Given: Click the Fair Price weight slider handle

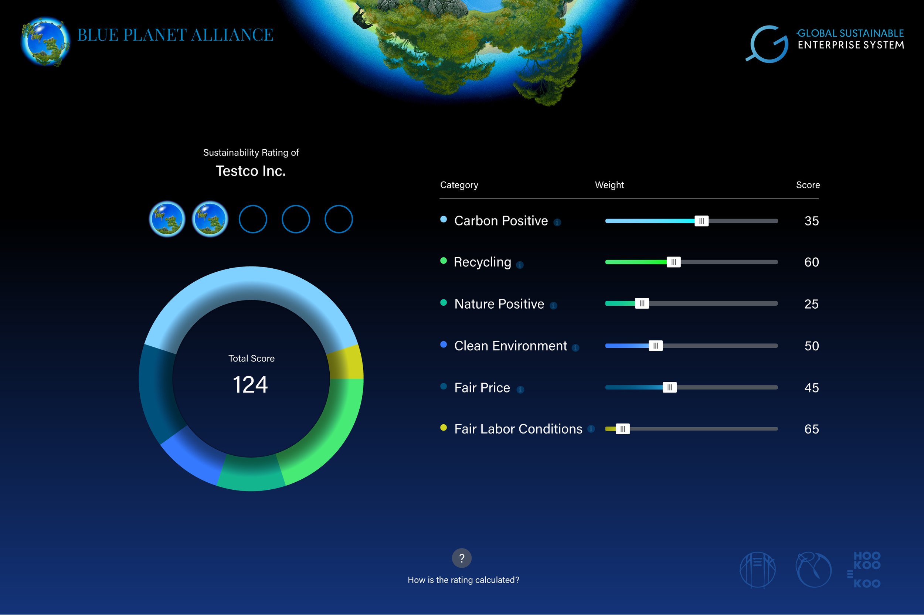Looking at the screenshot, I should pyautogui.click(x=670, y=387).
